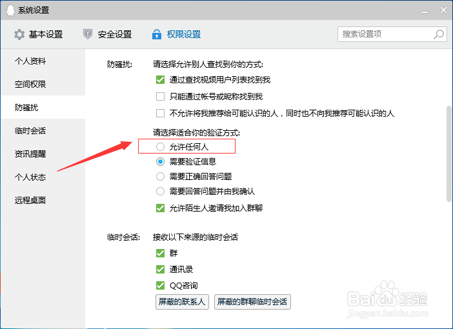Select the 需要验证信息 radio button
453x329 pixels.
click(160, 161)
